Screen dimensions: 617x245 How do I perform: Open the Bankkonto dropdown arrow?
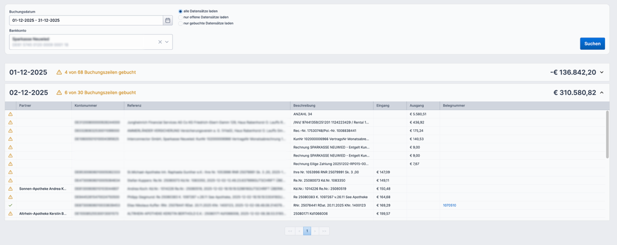(167, 42)
